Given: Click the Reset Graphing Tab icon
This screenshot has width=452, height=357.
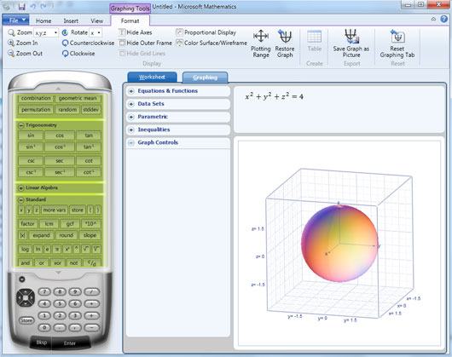Looking at the screenshot, I should pos(397,37).
